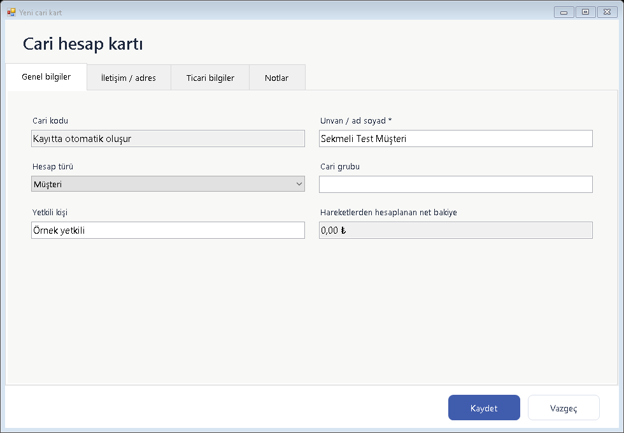Click the net bakiye field showing 0,00 ₺
Viewport: 624px width, 433px height.
point(456,230)
